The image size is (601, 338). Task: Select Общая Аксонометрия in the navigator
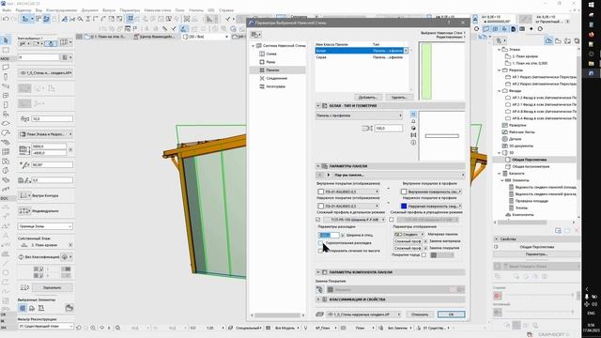[x=531, y=167]
